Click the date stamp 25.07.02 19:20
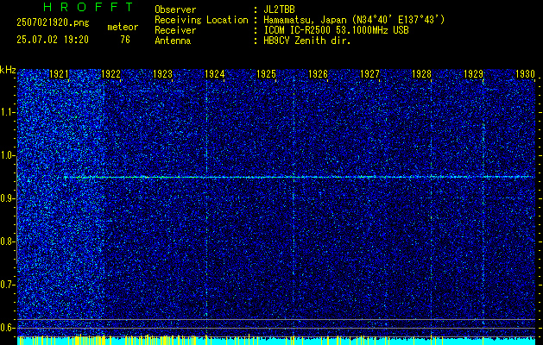 (53, 40)
